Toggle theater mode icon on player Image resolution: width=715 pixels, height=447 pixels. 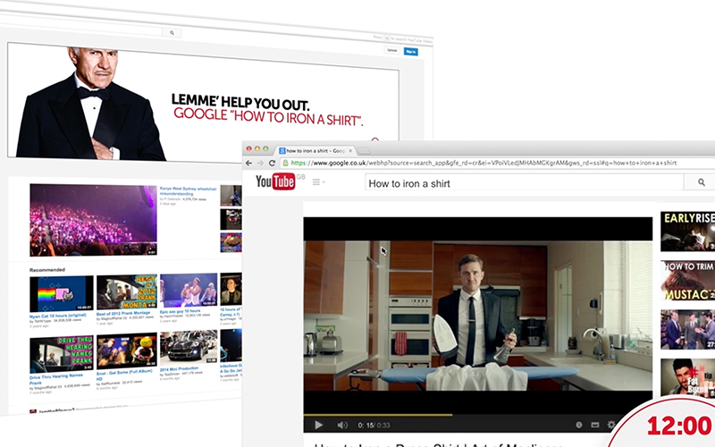(x=595, y=425)
